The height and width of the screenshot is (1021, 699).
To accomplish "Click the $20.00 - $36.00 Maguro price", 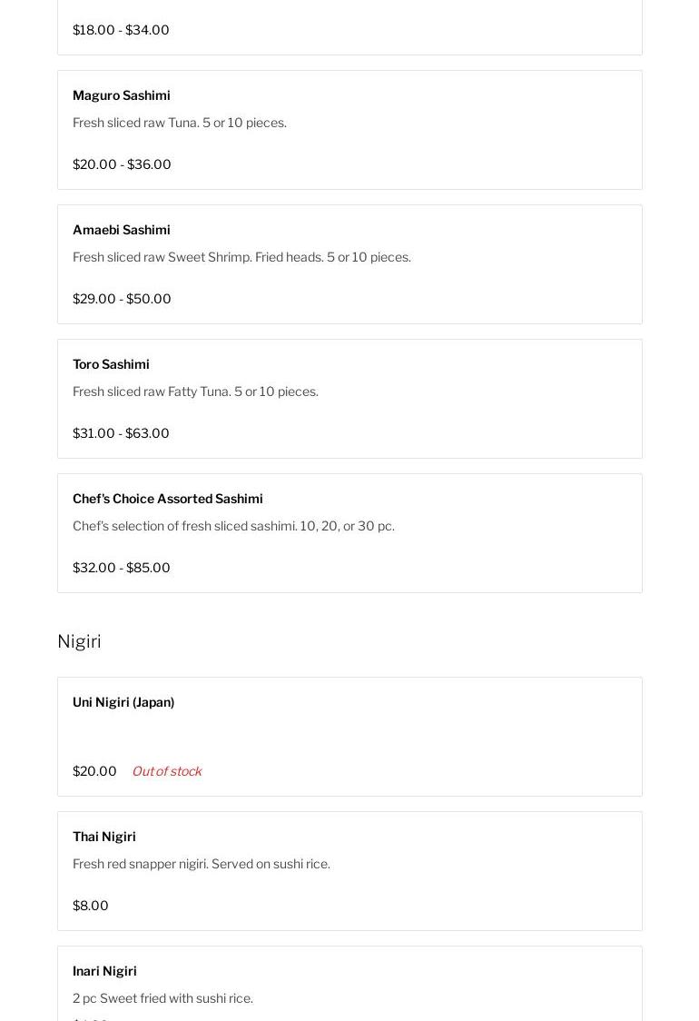I will point(122,164).
